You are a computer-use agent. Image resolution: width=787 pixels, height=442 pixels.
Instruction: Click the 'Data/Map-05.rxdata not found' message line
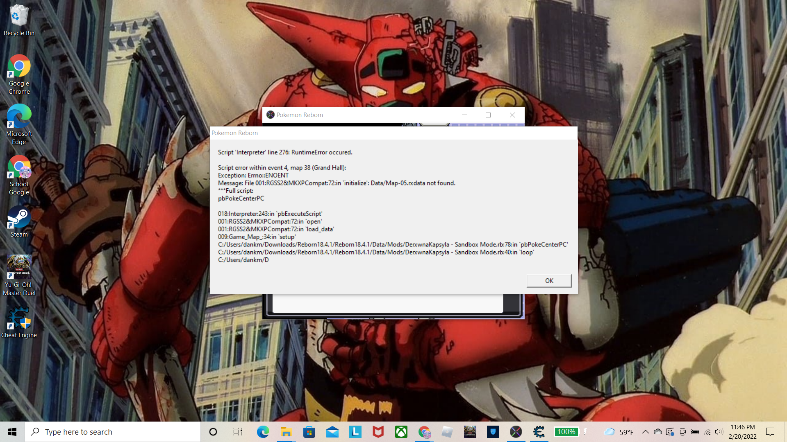pyautogui.click(x=337, y=183)
